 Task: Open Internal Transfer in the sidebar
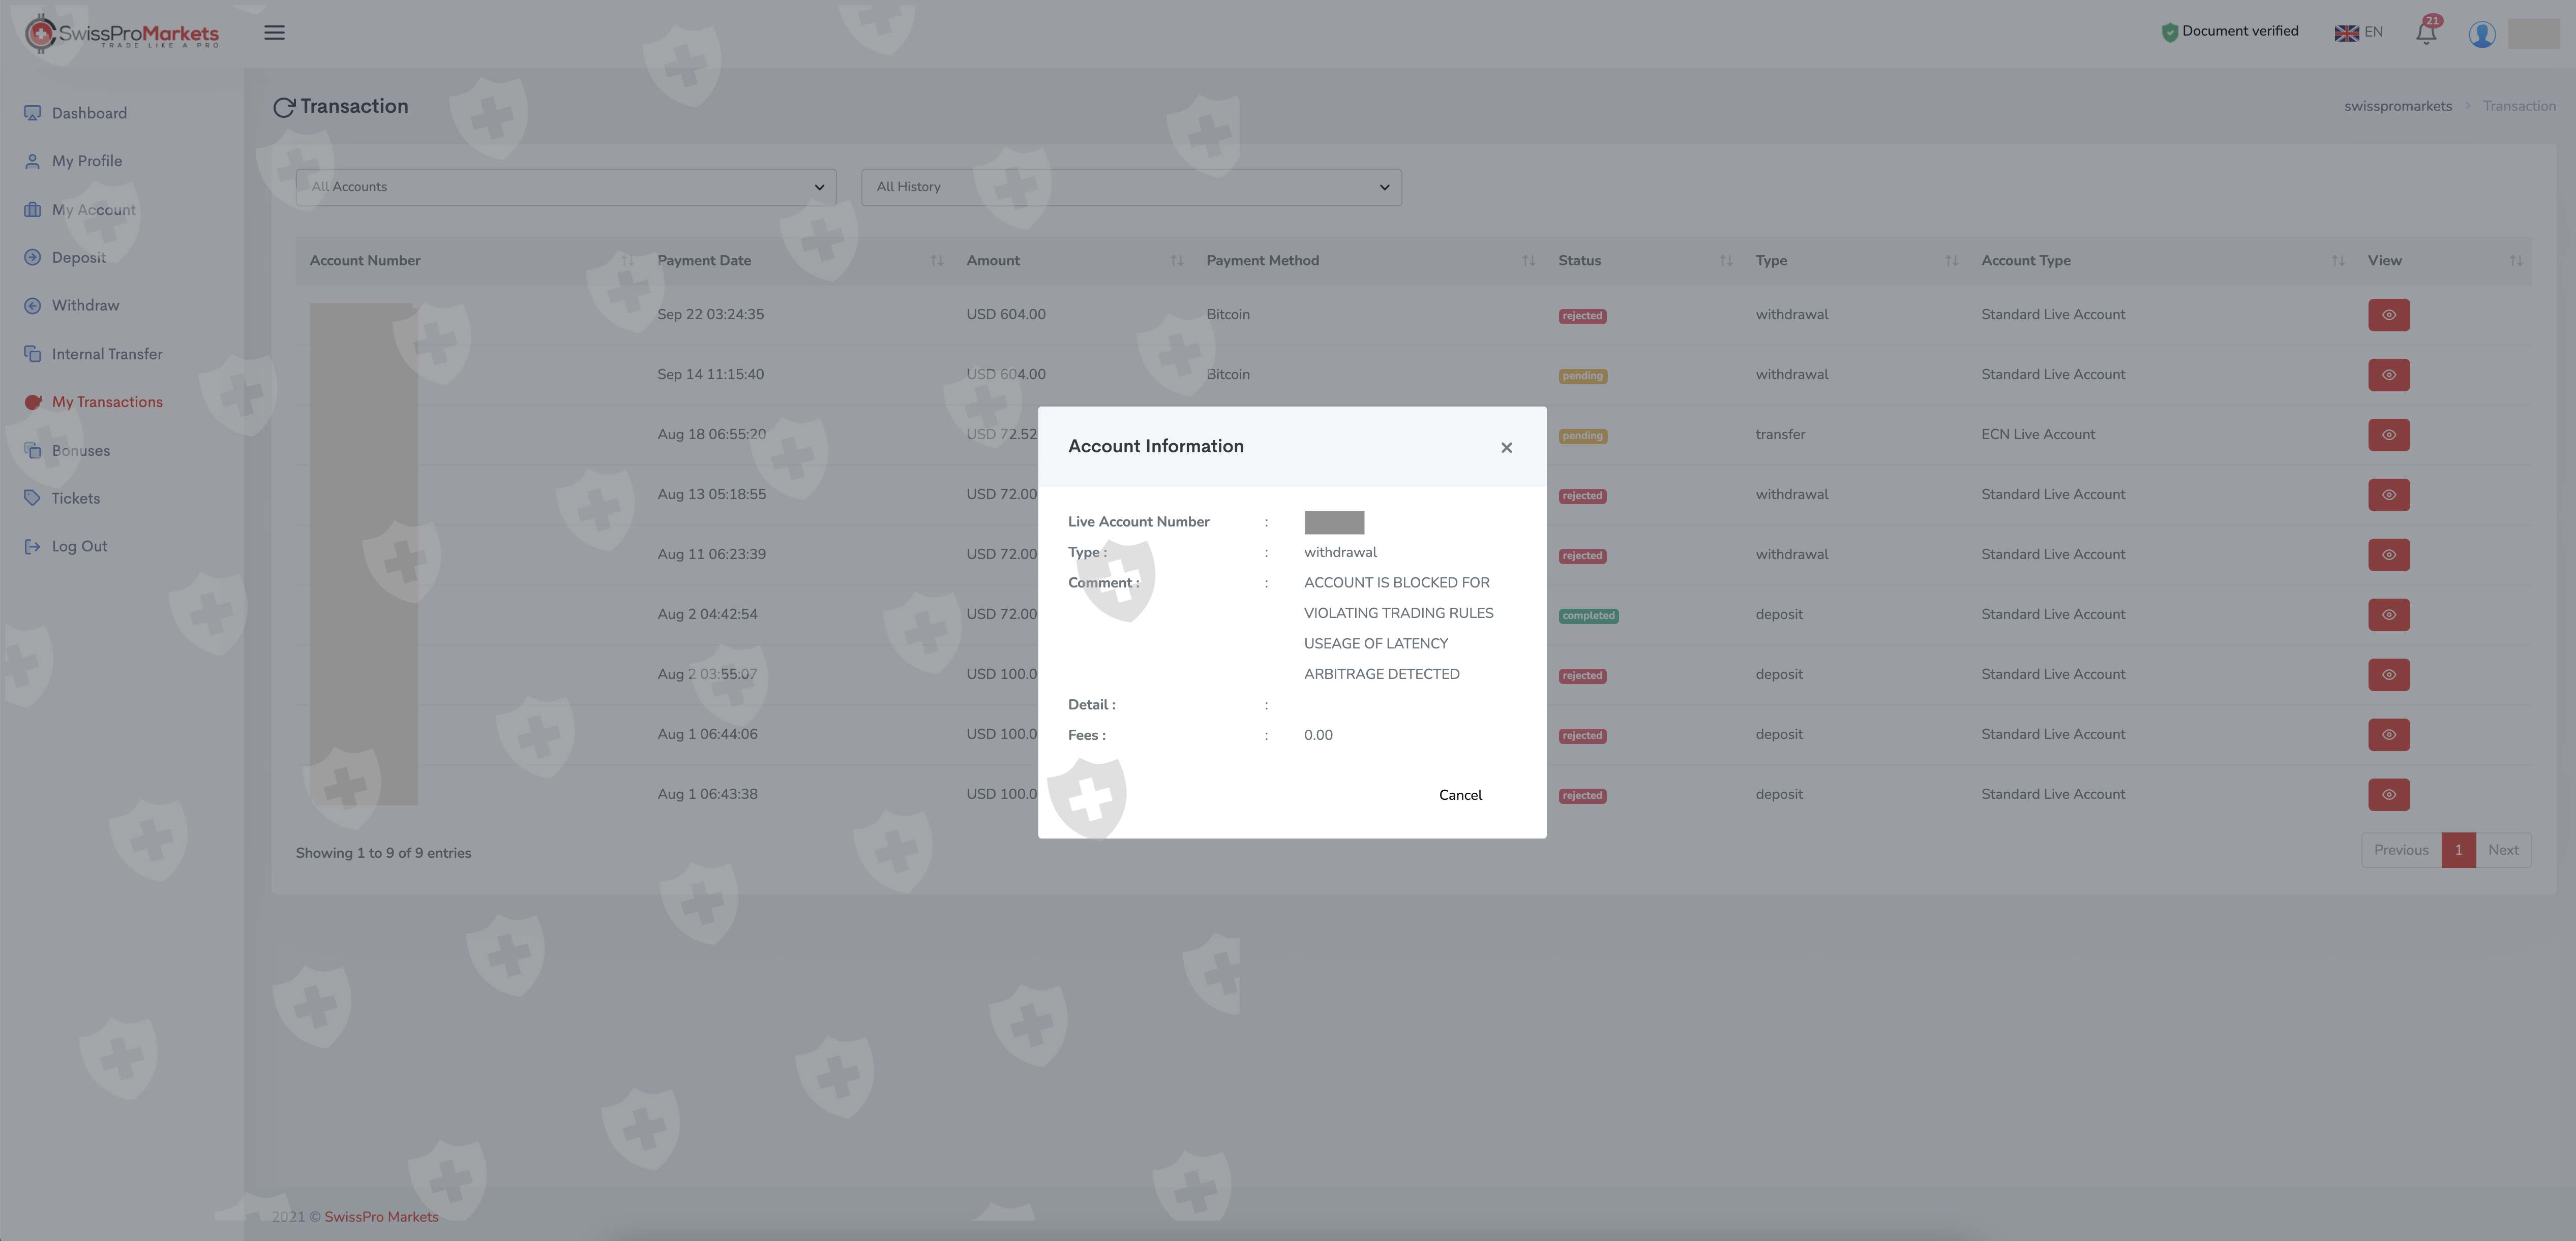pos(106,354)
